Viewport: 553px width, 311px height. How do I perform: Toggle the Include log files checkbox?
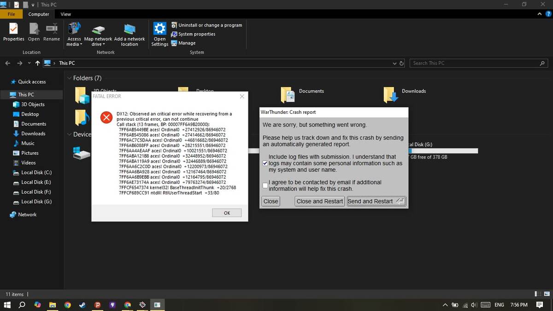pyautogui.click(x=265, y=163)
